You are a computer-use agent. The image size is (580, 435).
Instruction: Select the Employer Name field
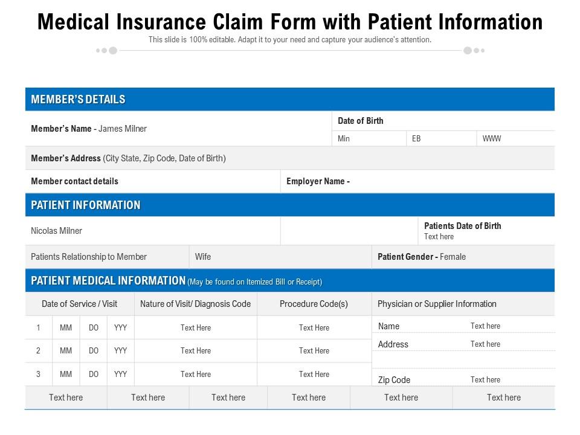coord(318,181)
